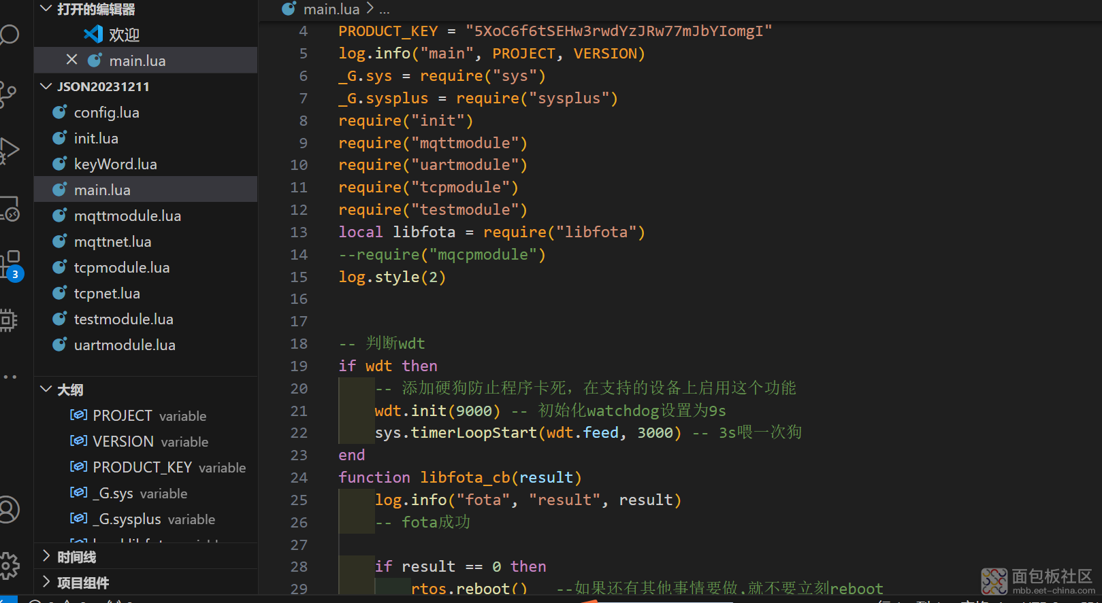
Task: Expand the 项目组件 section
Action: coord(146,583)
